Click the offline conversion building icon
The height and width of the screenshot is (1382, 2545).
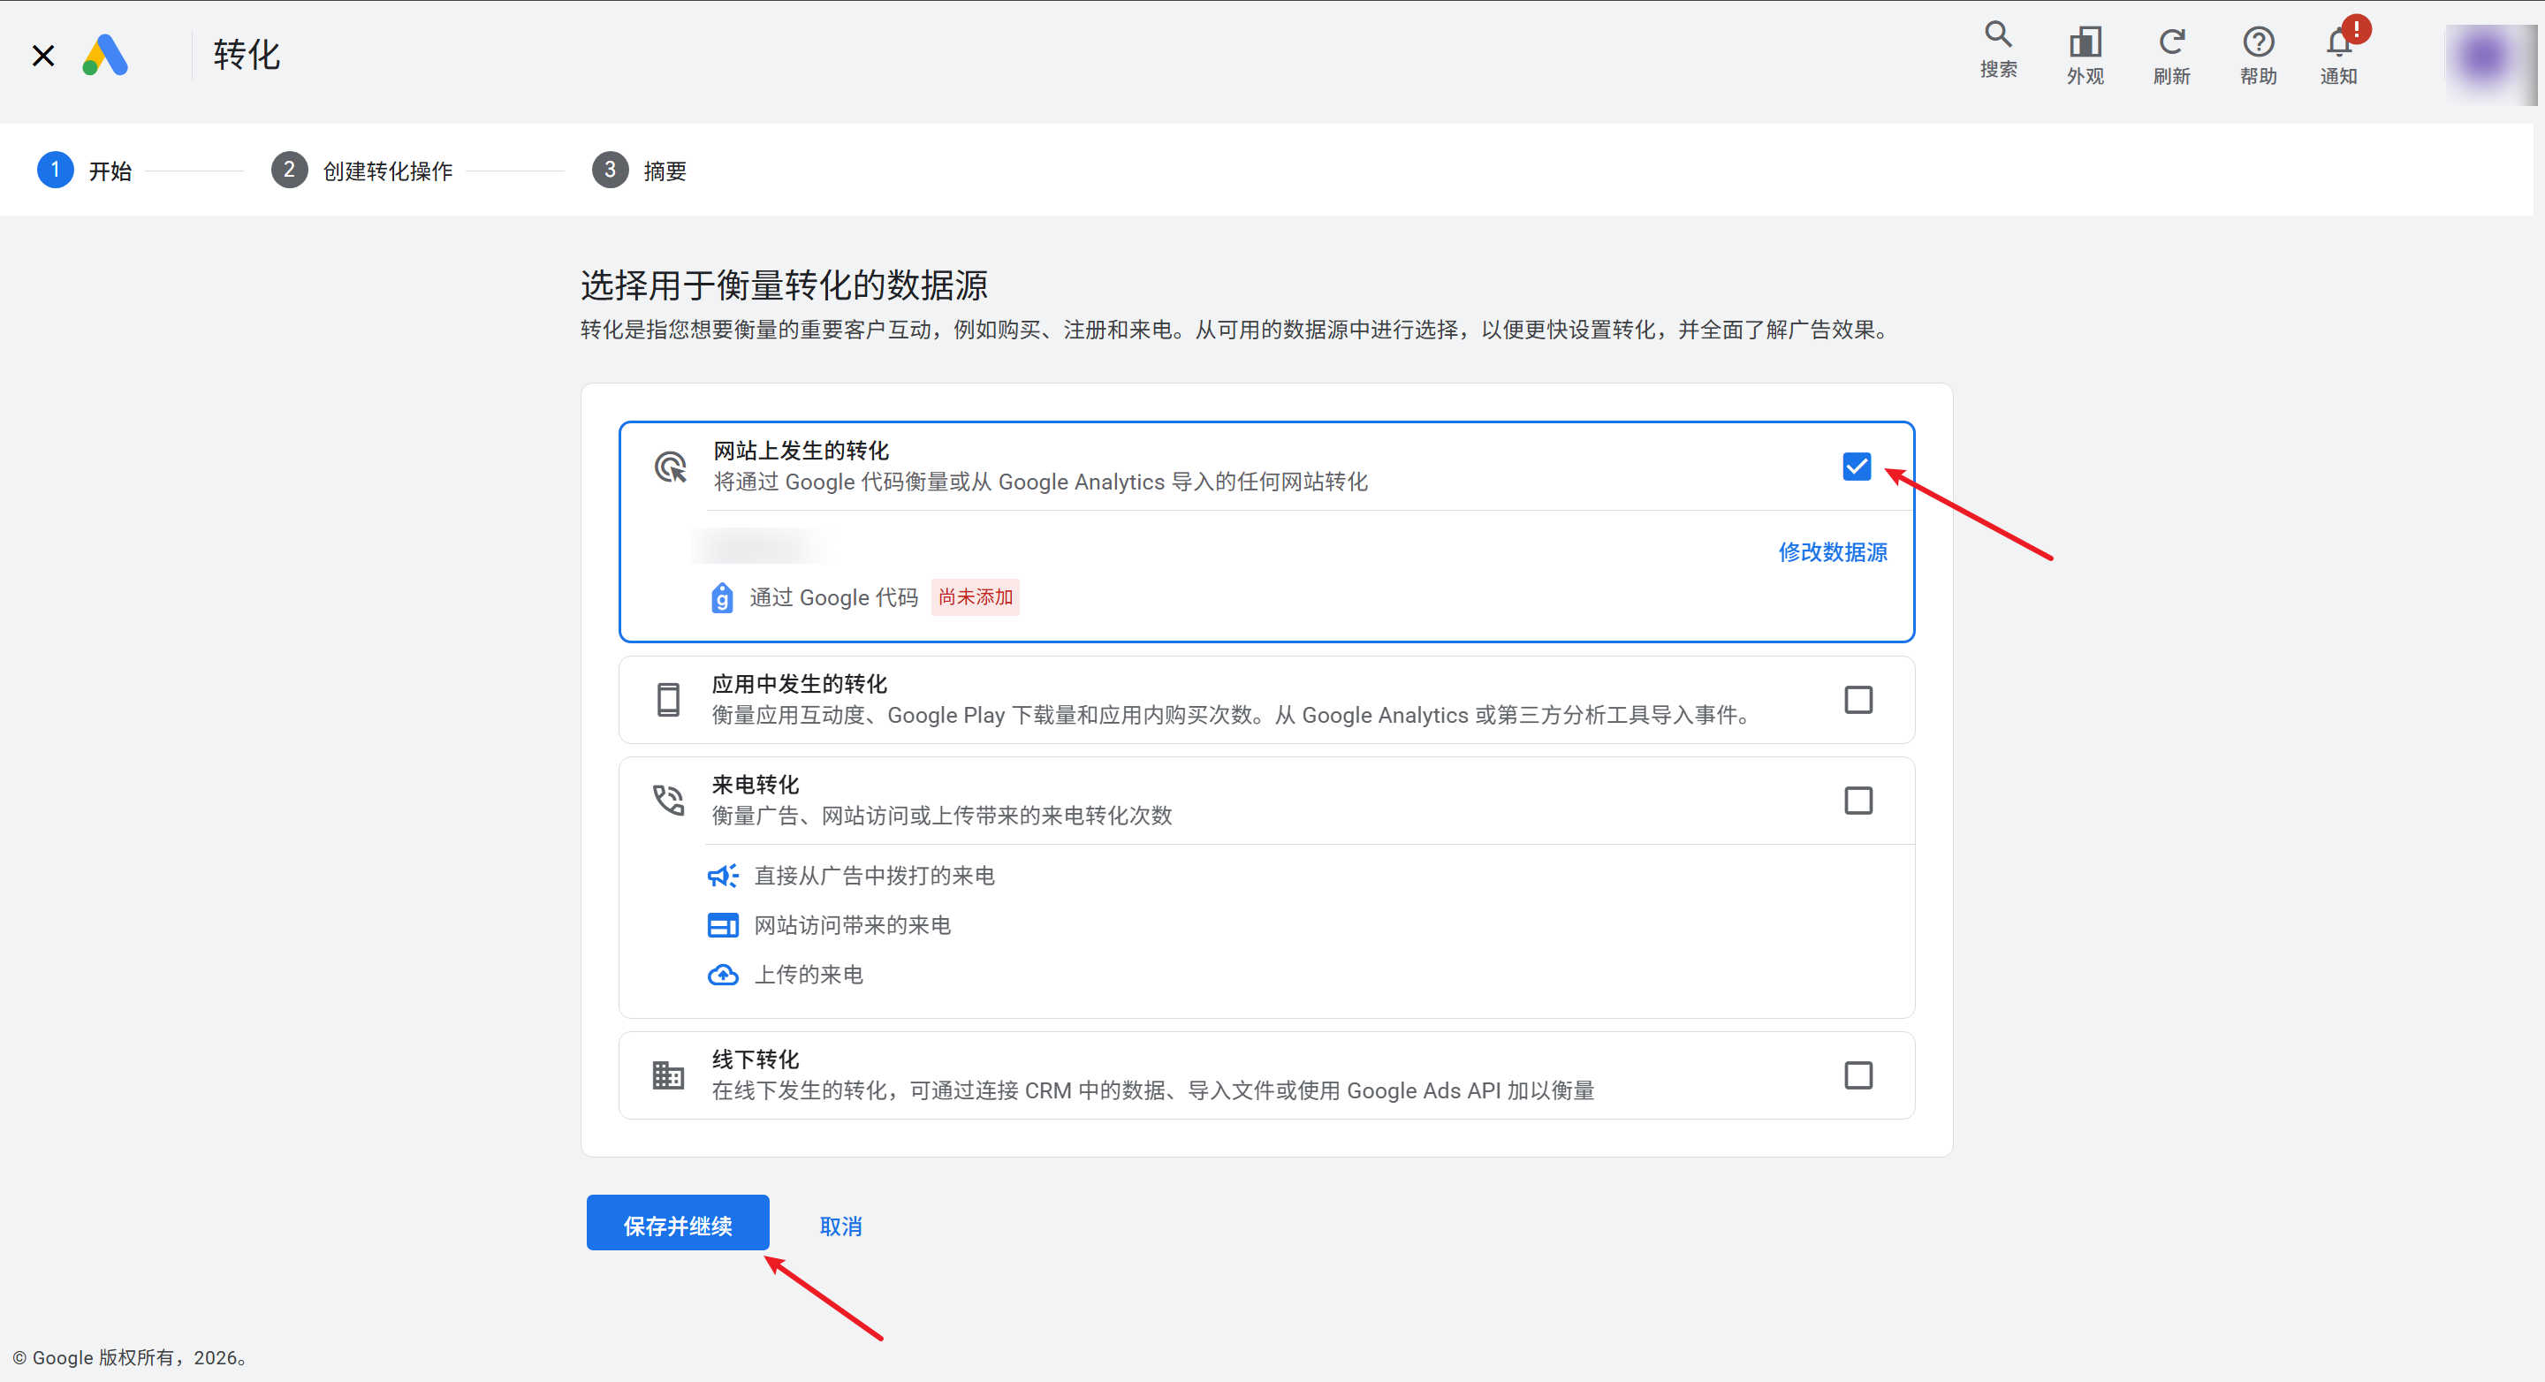[669, 1074]
